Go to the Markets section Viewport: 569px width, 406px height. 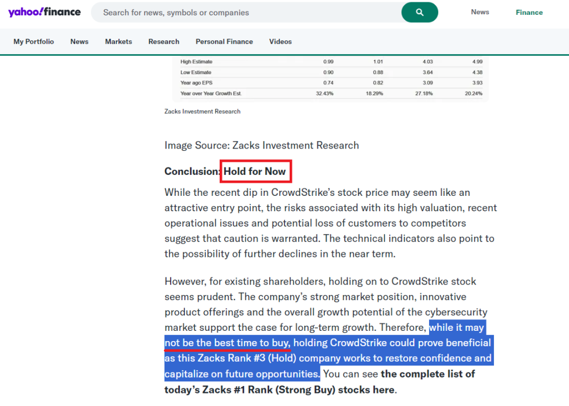point(118,42)
